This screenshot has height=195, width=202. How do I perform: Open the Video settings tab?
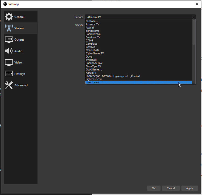[x=21, y=62]
